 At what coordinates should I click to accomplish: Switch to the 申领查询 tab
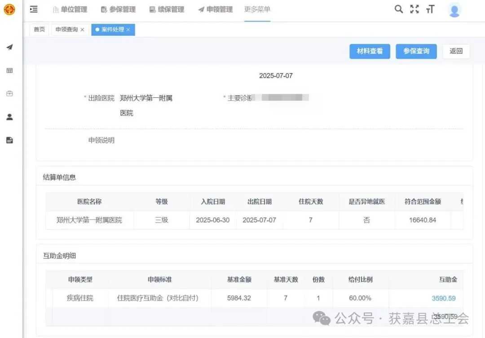click(66, 29)
